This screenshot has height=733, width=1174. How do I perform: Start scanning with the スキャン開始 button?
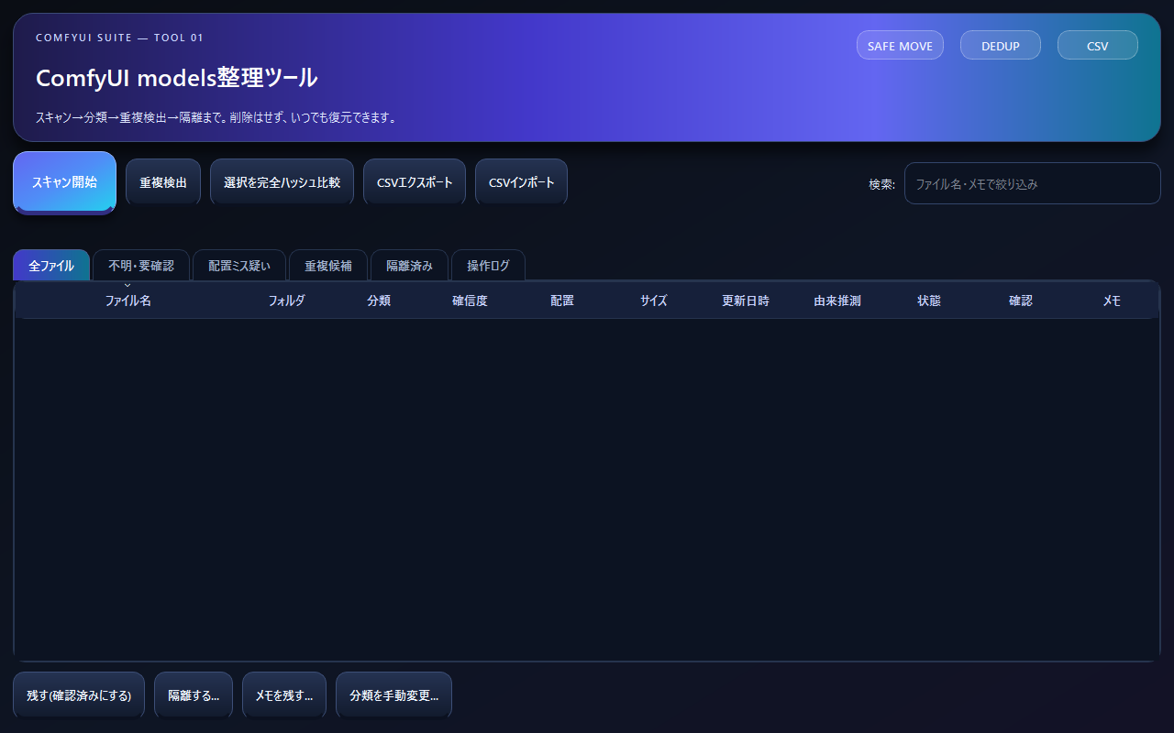coord(64,182)
